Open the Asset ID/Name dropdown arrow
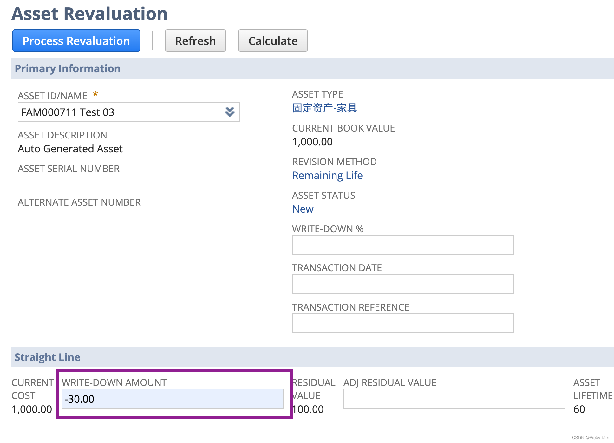 230,112
